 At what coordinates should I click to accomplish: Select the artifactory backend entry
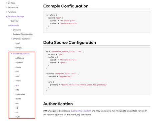coord(20,58)
